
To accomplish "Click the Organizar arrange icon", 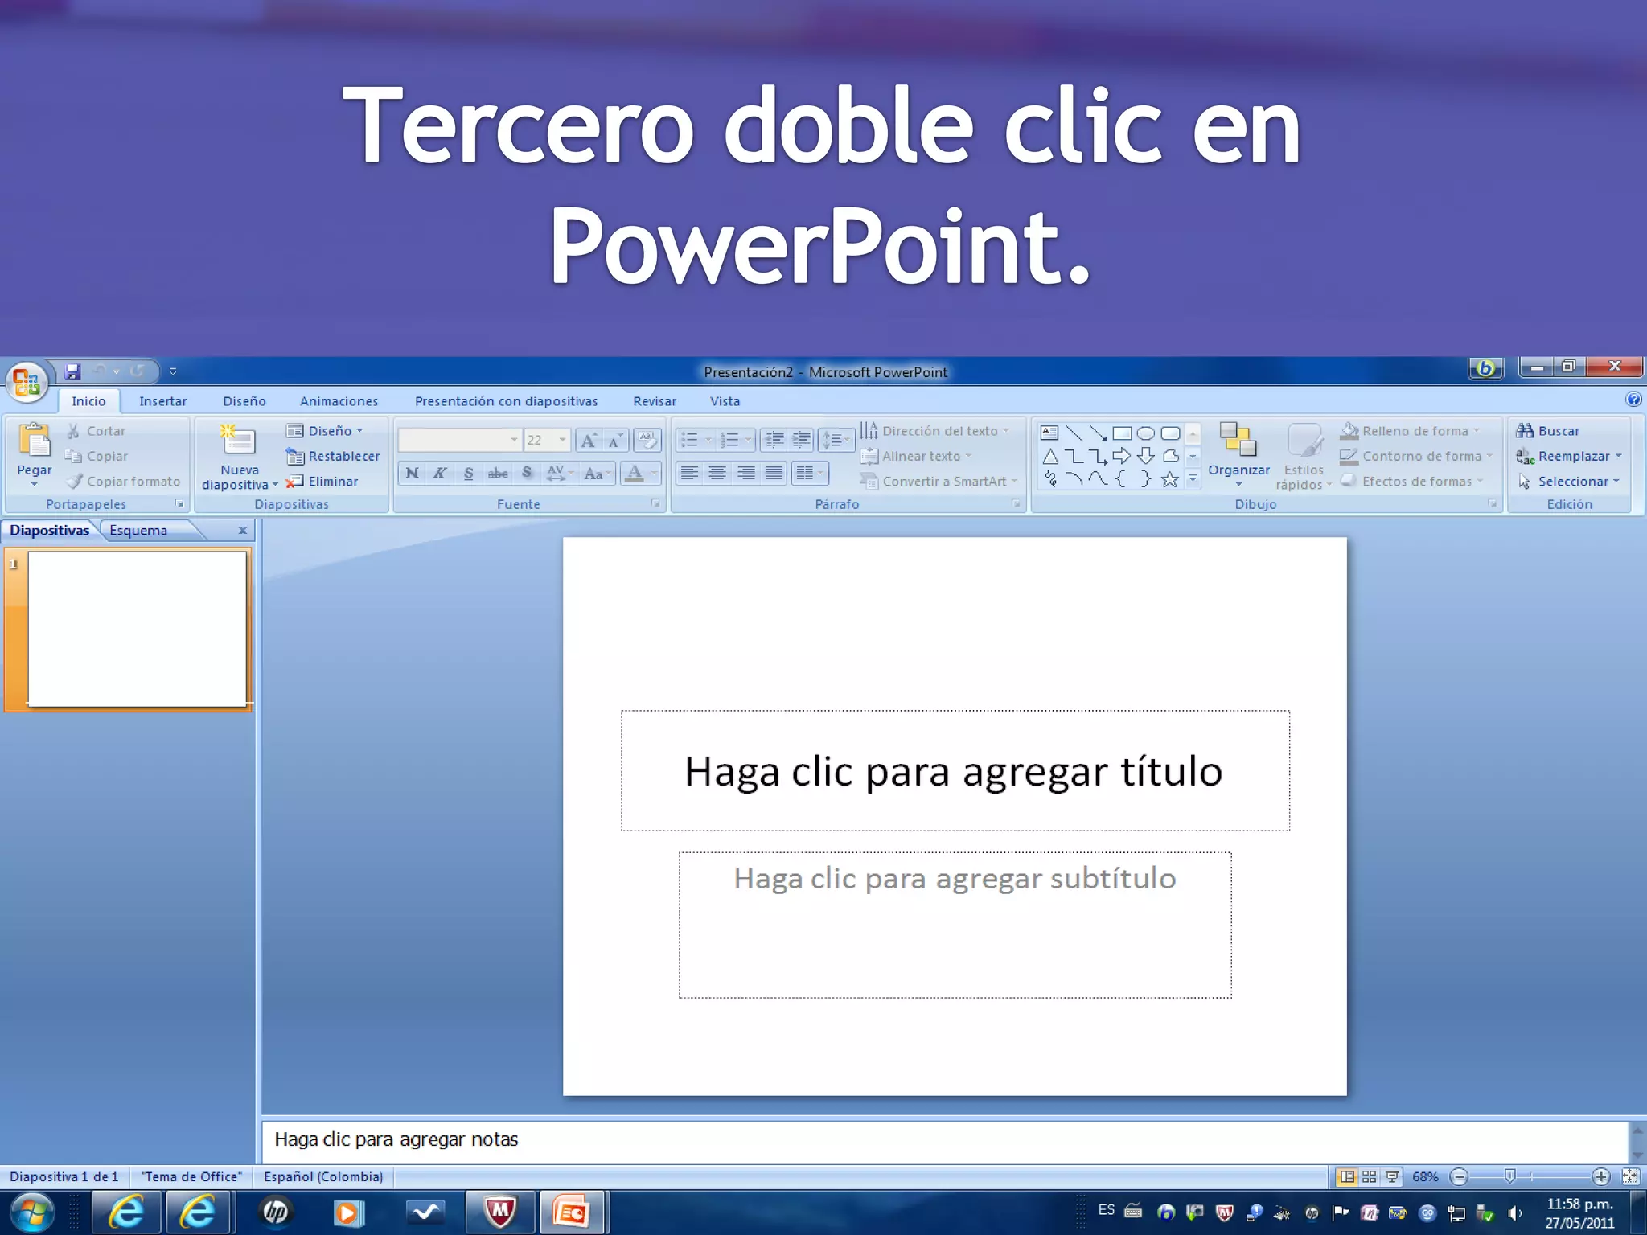I will pos(1238,440).
